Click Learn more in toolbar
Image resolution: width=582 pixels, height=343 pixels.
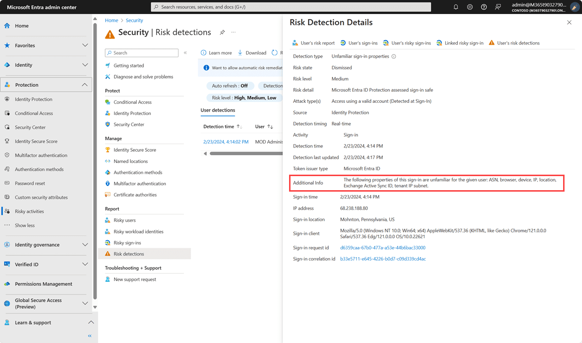pyautogui.click(x=216, y=53)
